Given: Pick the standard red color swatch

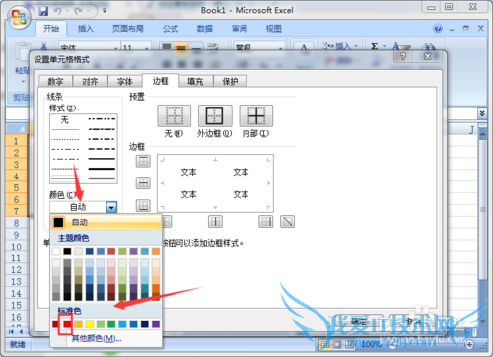Looking at the screenshot, I should pos(67,324).
